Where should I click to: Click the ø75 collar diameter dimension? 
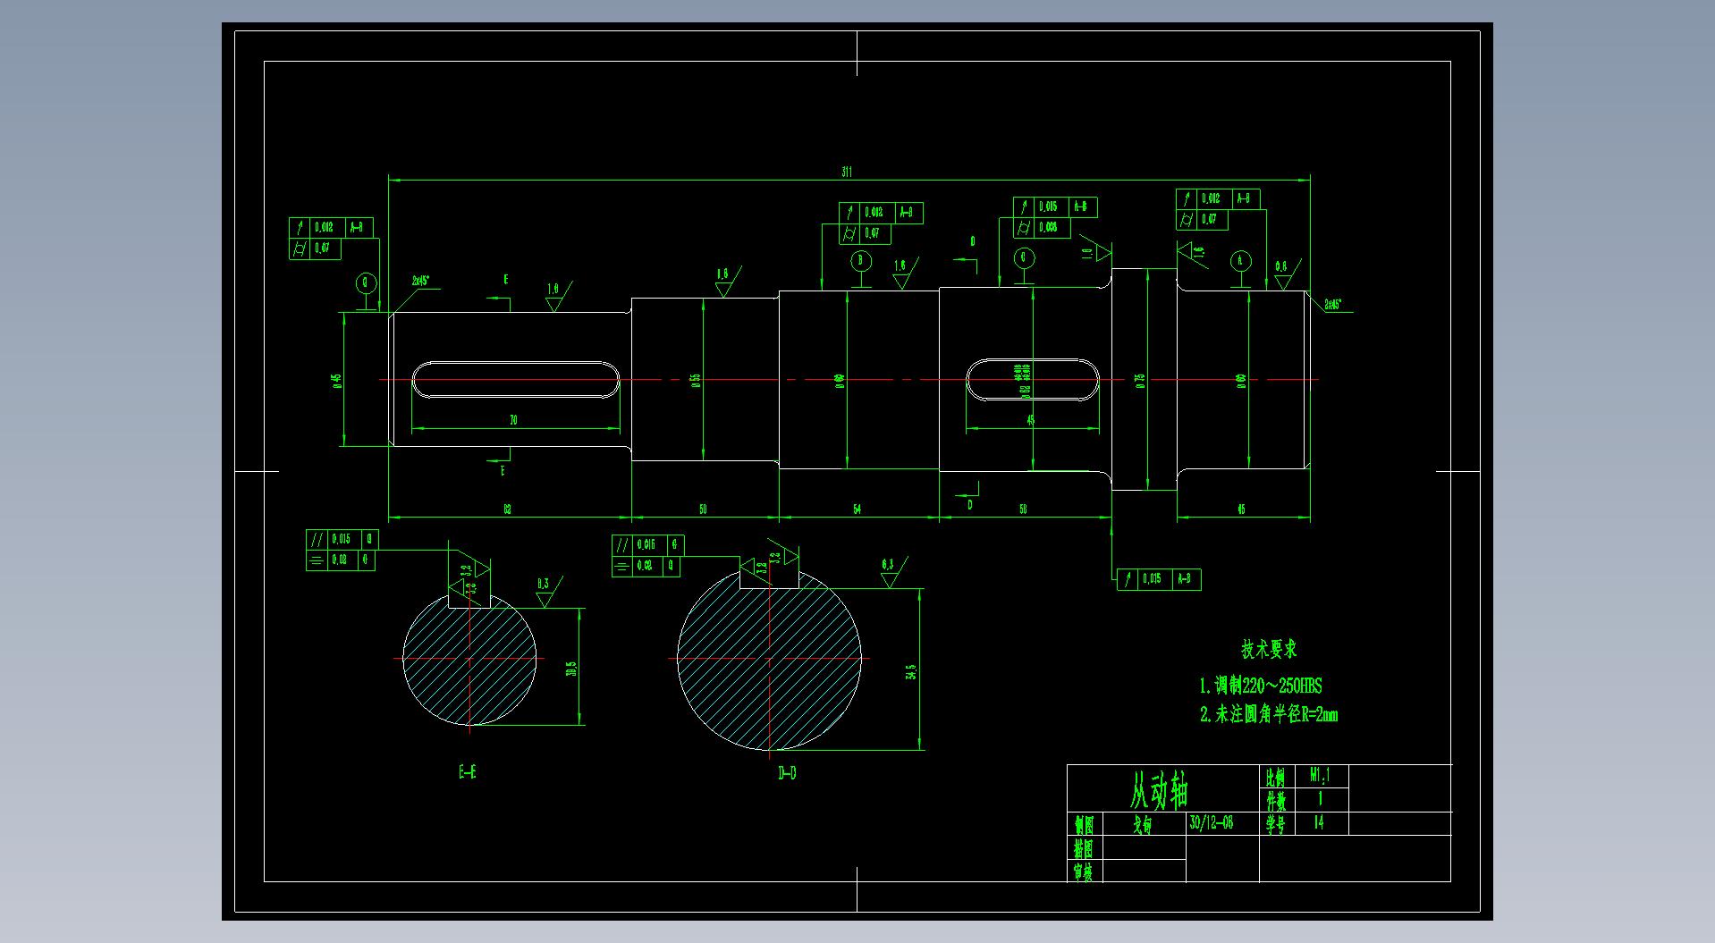(x=1140, y=380)
